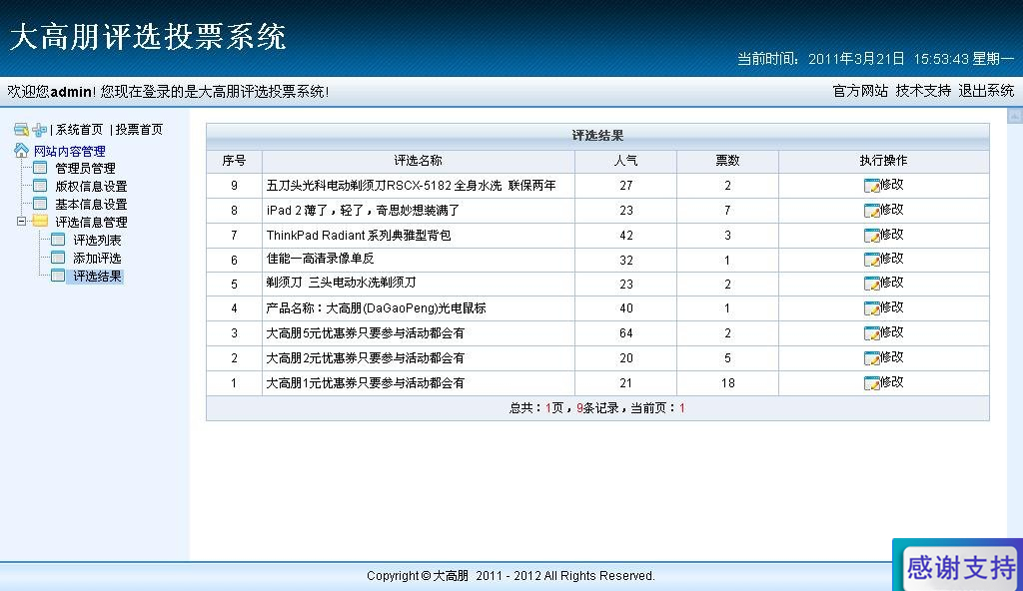Collapse the 评选信息管理 tree node
Viewport: 1023px width, 591px height.
pyautogui.click(x=22, y=222)
